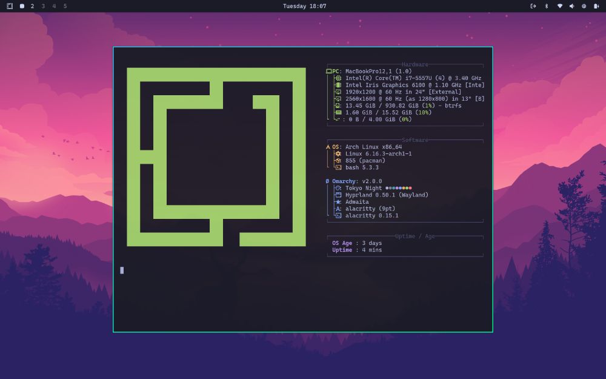
Task: Click the disk icon beside 13.45 GiB line
Action: coord(338,106)
